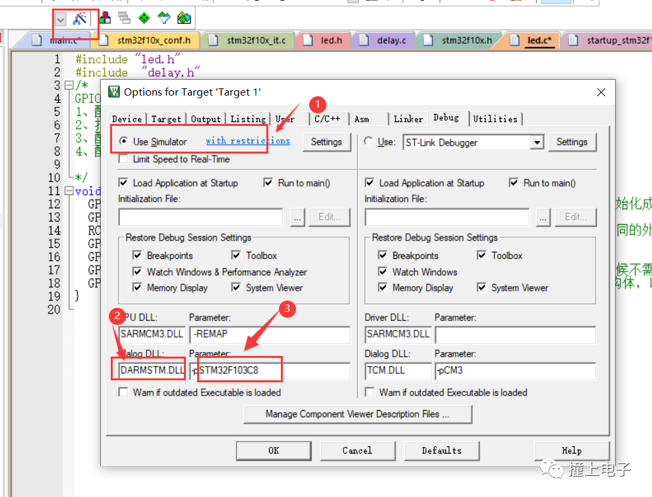Viewport: 652px width, 497px height.
Task: Enable simulator Warn if outdated Executable checkbox
Action: click(123, 392)
